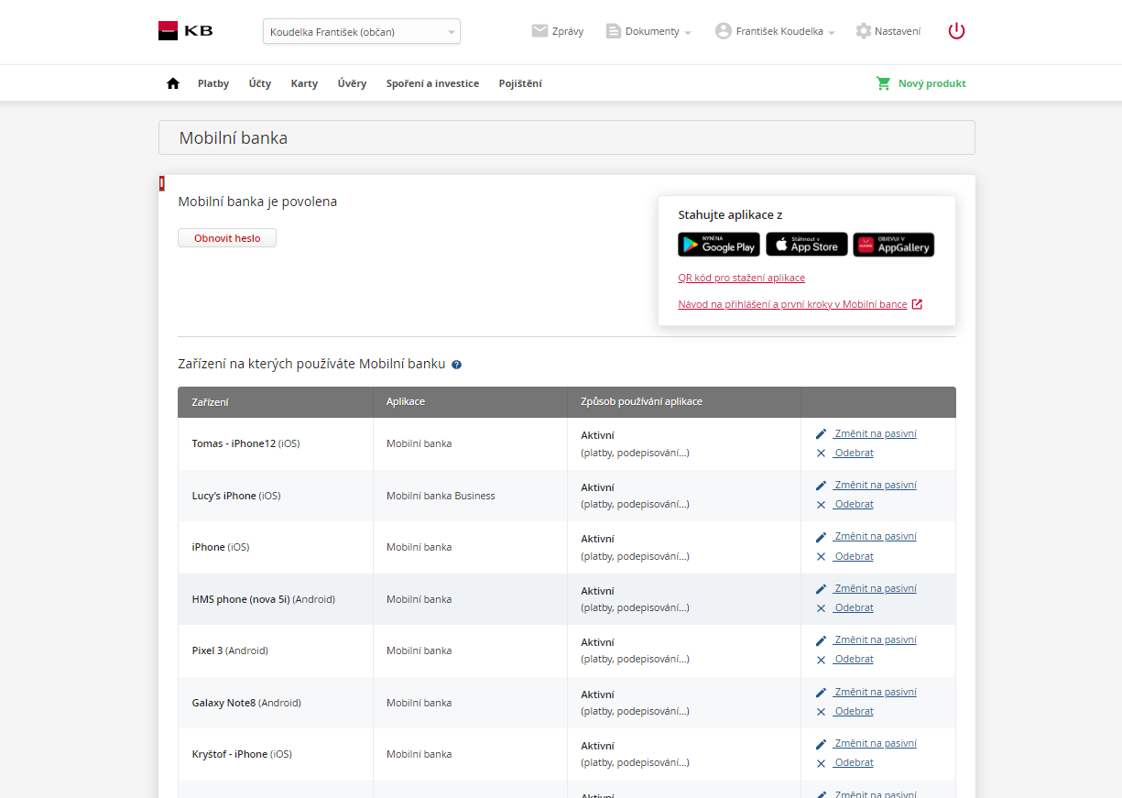Open the Spoření a investice menu
The width and height of the screenshot is (1122, 798).
coord(432,83)
